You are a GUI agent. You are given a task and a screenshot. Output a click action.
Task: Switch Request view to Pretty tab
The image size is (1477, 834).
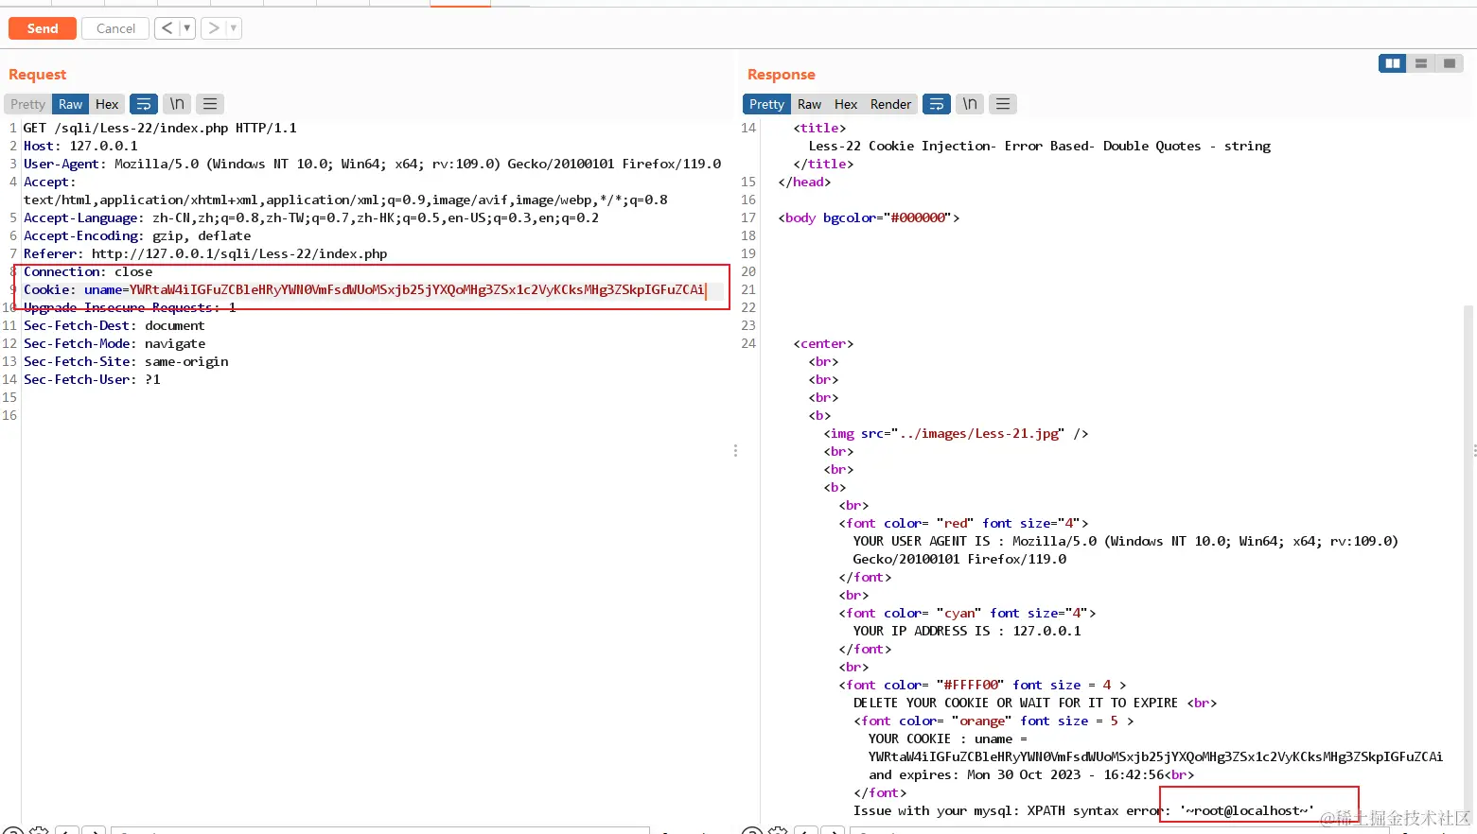[x=28, y=104]
